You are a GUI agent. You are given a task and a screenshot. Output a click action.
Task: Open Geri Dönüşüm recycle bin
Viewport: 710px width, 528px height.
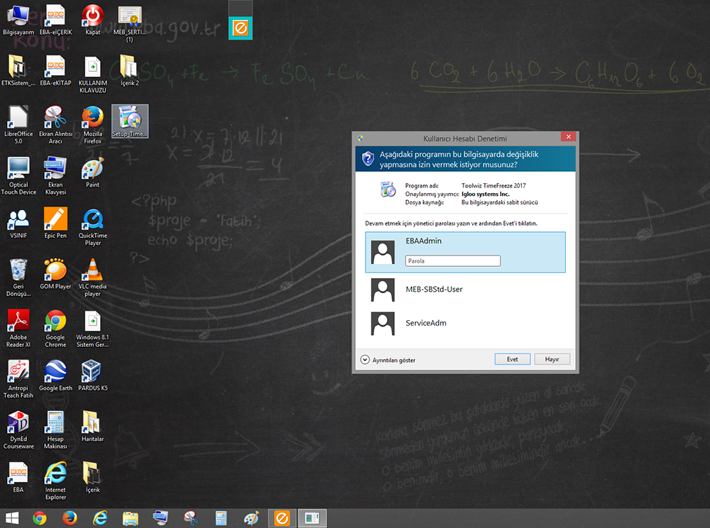[x=18, y=277]
